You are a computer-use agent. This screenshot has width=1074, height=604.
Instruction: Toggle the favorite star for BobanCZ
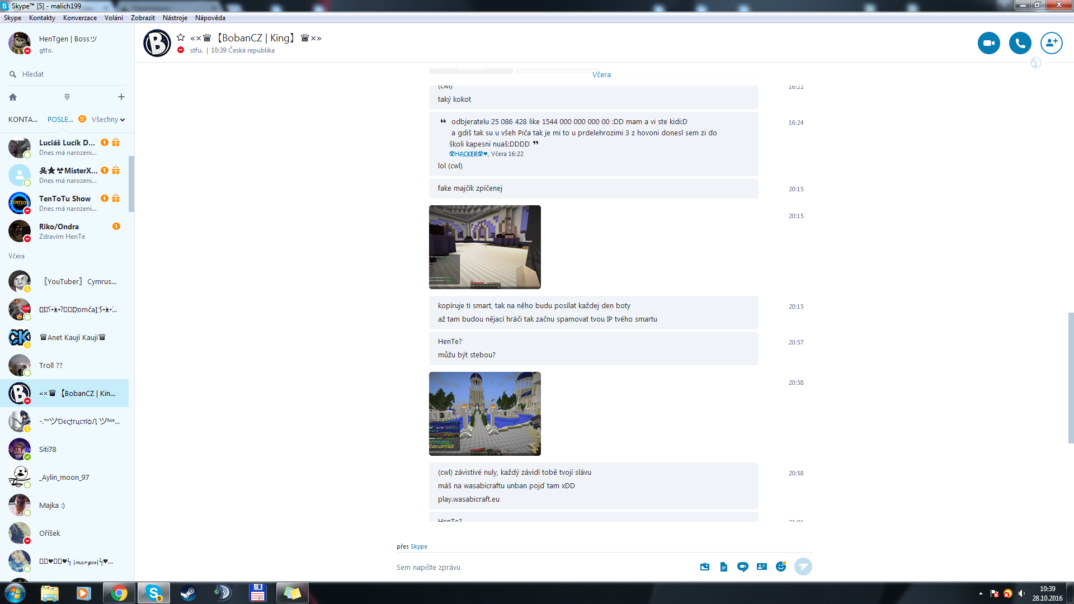click(181, 37)
